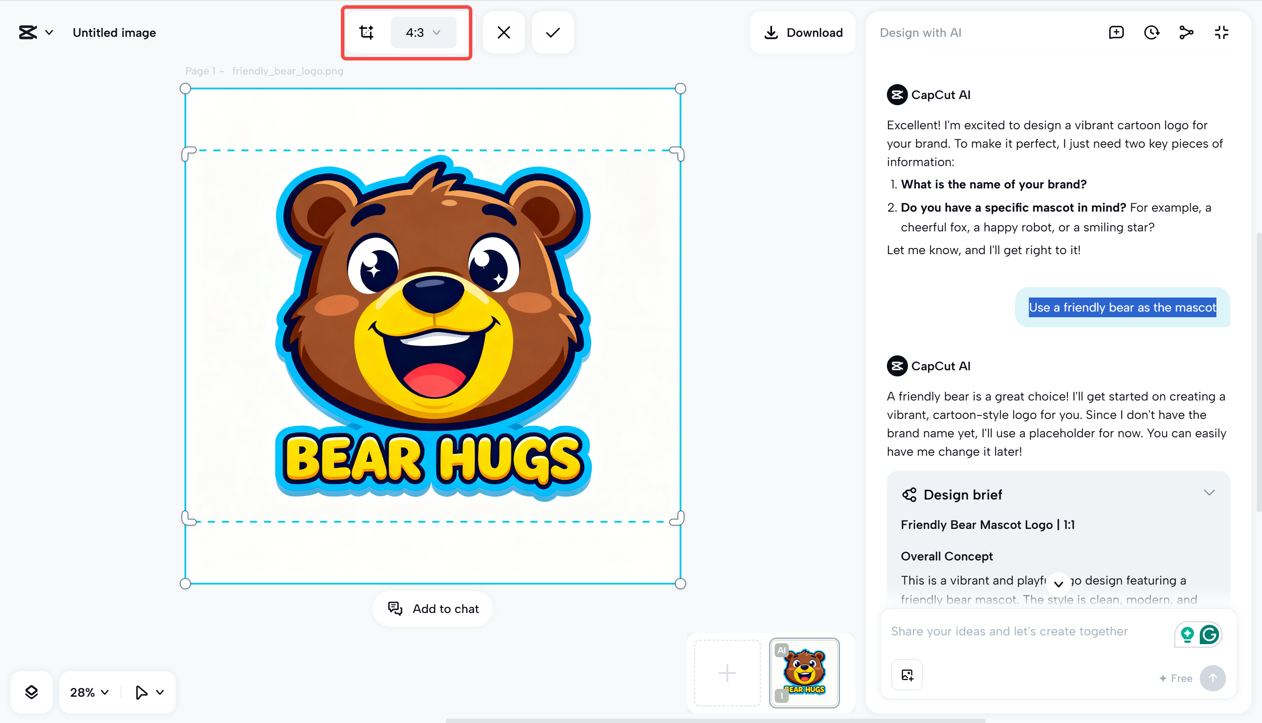Confirm the crop with checkmark button
The image size is (1262, 723).
(x=553, y=33)
